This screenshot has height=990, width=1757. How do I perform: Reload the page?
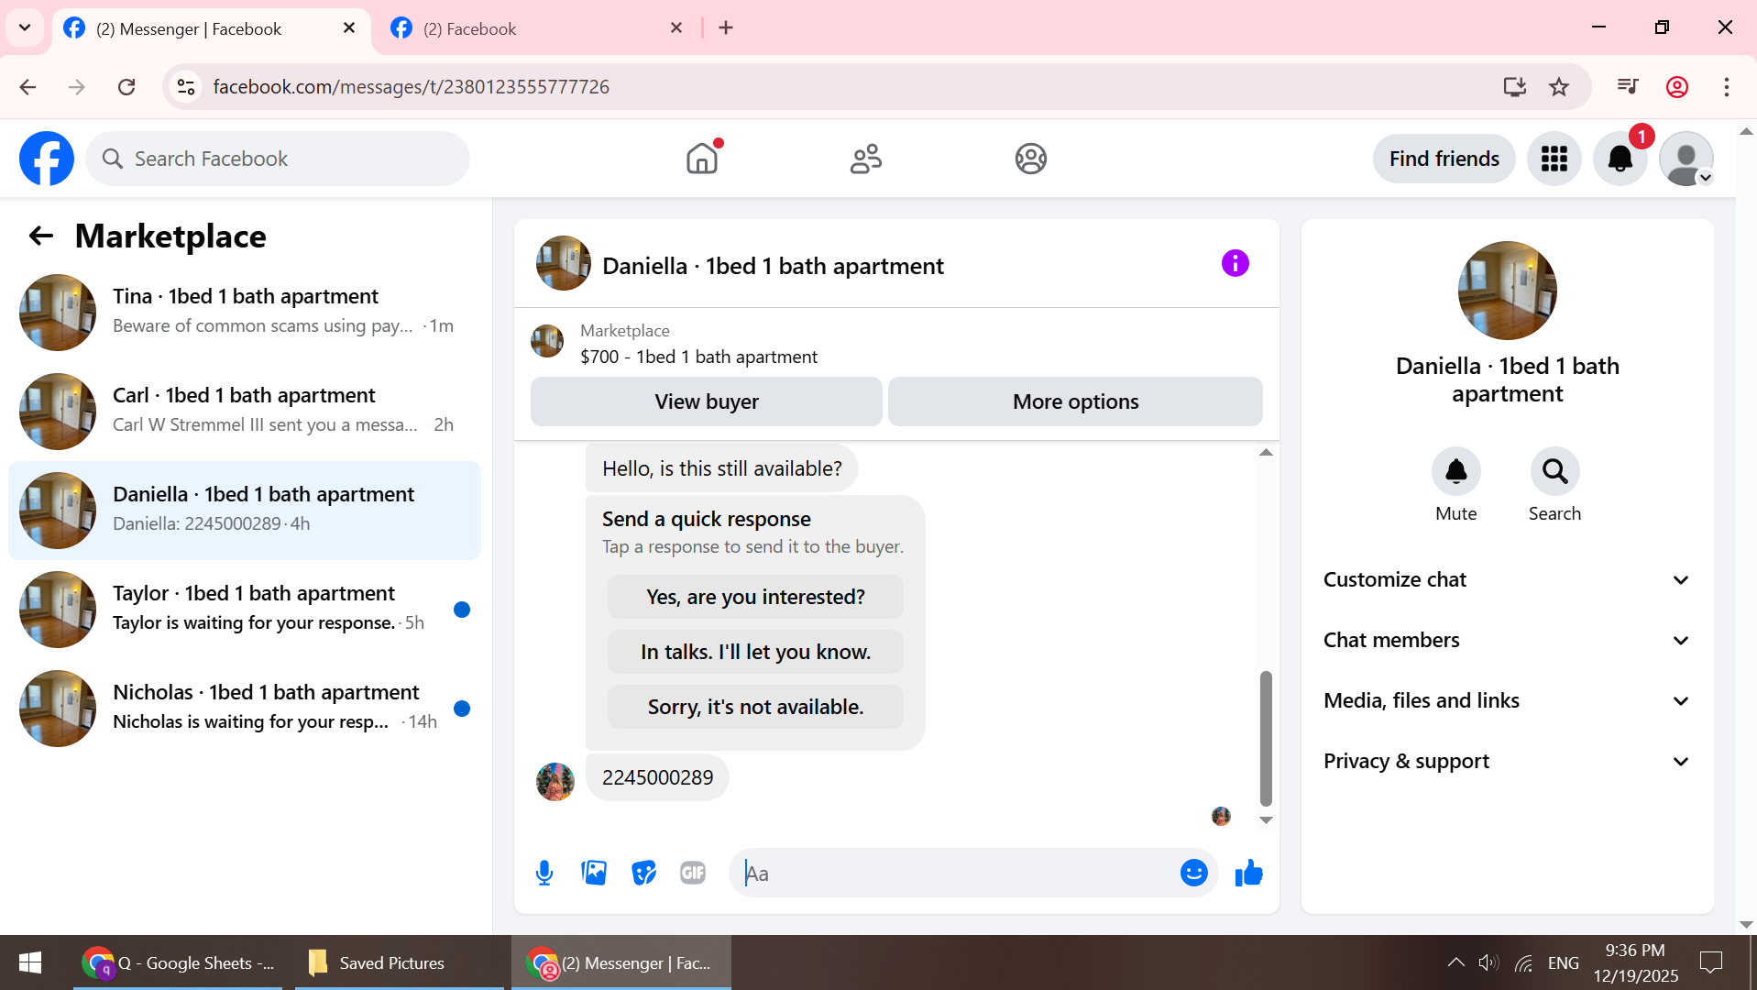[x=126, y=87]
